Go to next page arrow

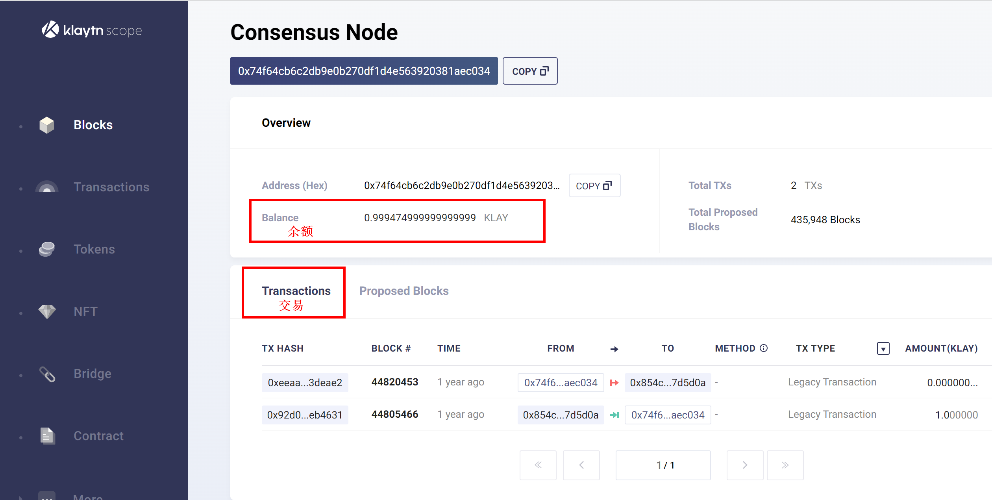[745, 465]
